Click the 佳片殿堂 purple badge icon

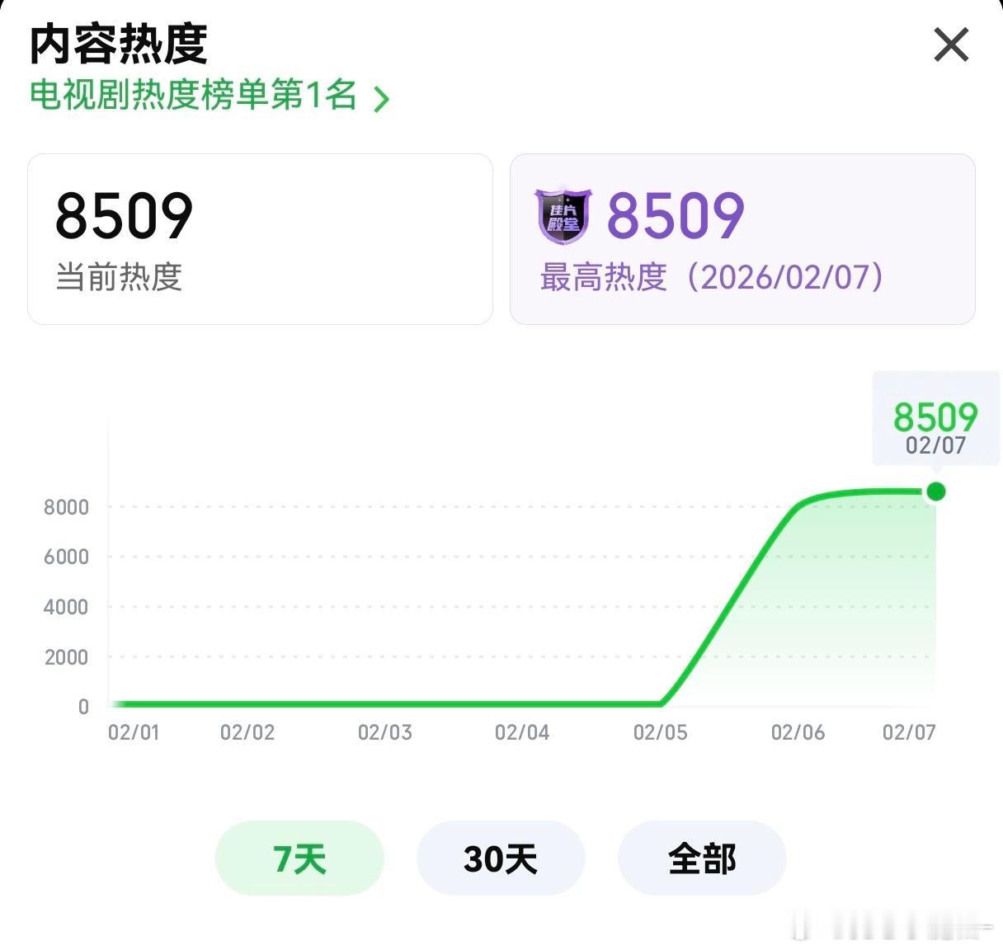(x=563, y=214)
